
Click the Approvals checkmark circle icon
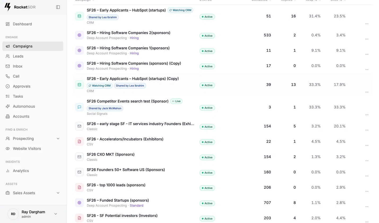point(8,86)
